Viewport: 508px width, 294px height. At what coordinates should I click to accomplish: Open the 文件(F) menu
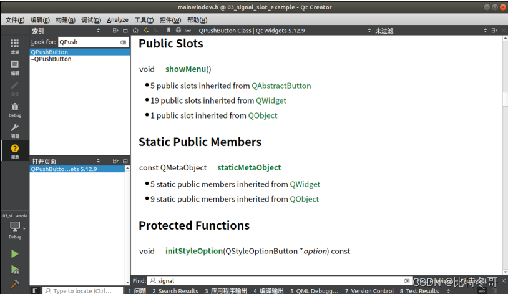pos(15,20)
